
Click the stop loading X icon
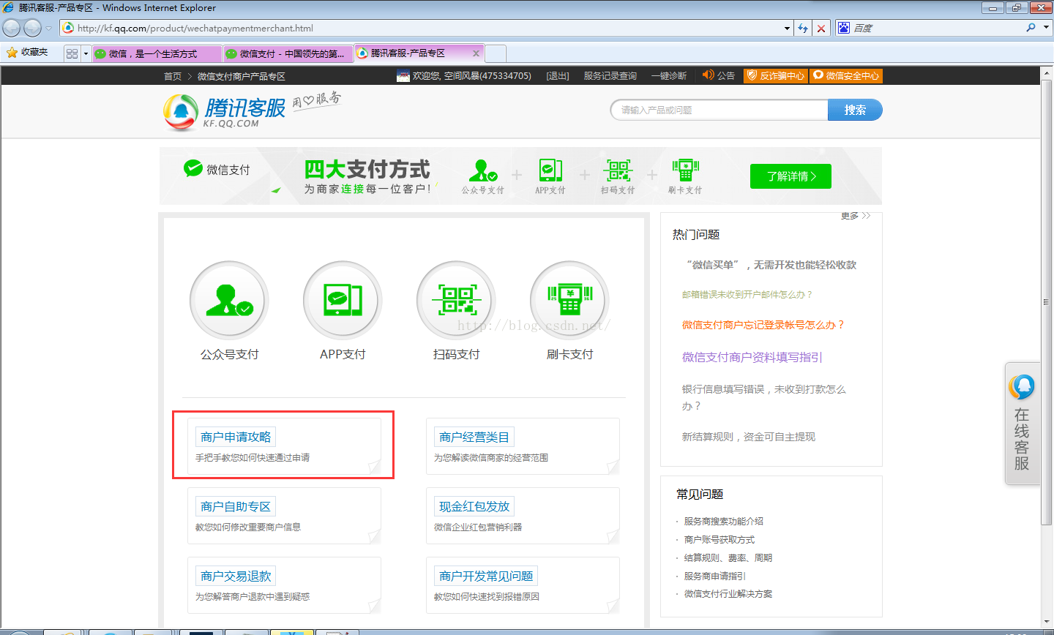[x=821, y=29]
